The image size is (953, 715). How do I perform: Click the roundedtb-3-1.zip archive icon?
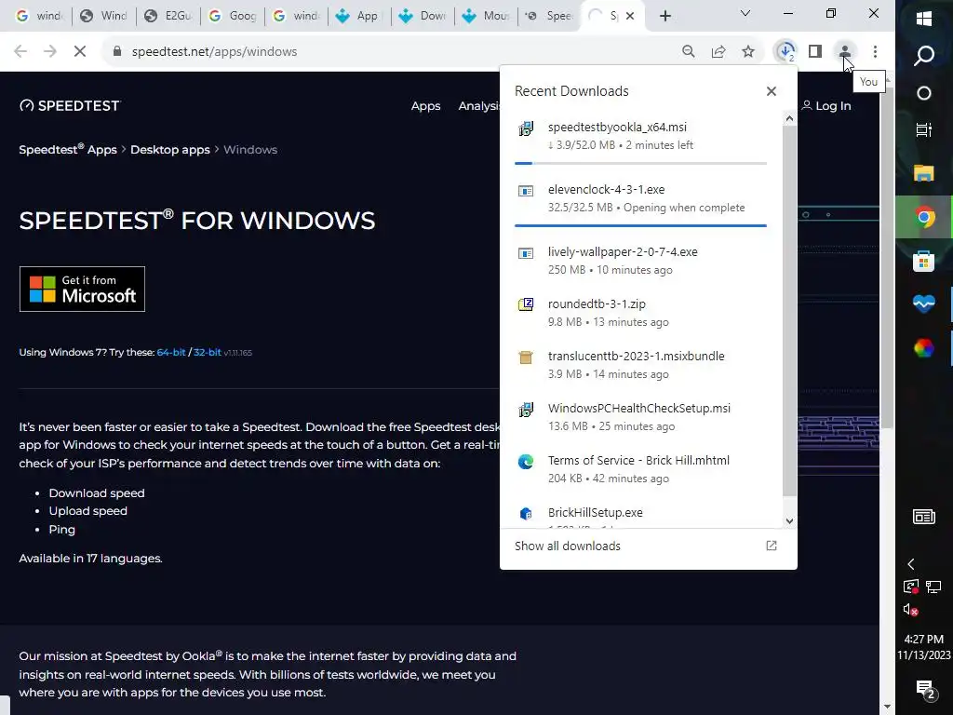pos(526,304)
